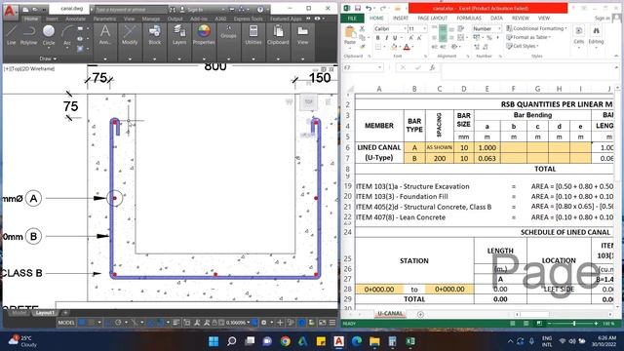This screenshot has width=624, height=351.
Task: Click the Percent Style icon in Excel
Action: tap(489, 38)
